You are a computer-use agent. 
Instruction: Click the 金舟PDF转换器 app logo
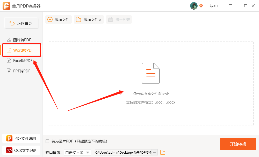[x=6, y=6]
